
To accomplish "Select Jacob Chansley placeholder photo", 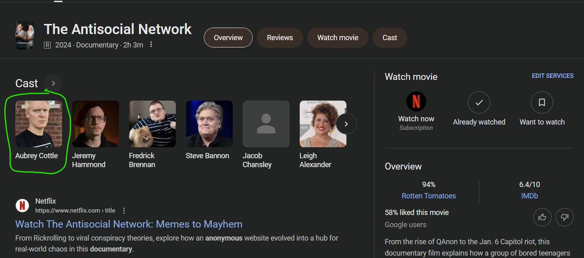I will click(266, 124).
